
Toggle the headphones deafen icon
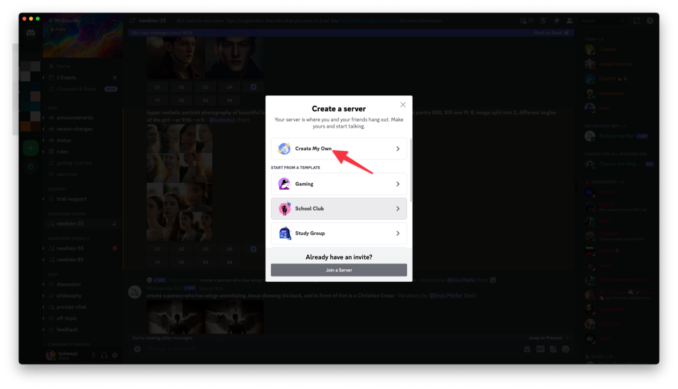pos(104,355)
